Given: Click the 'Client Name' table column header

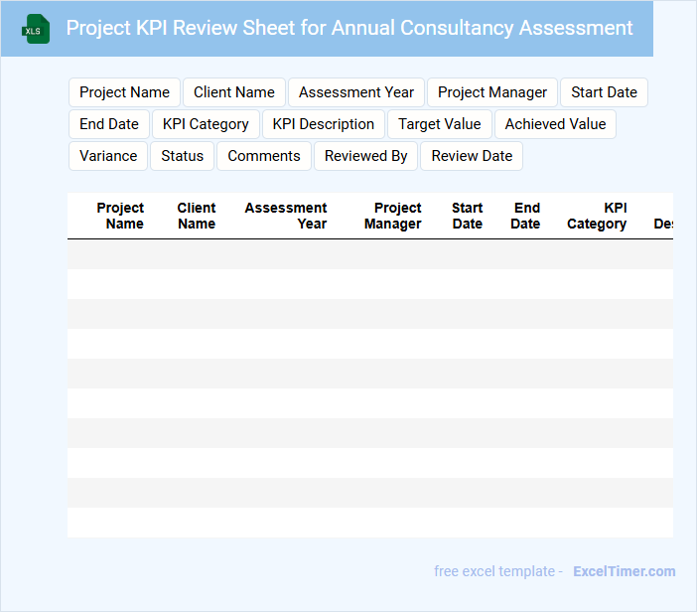Looking at the screenshot, I should click(197, 216).
